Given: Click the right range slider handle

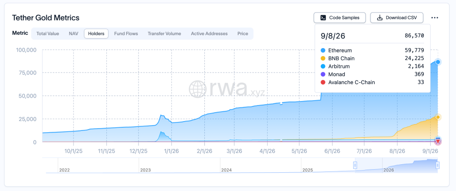Looking at the screenshot, I should pyautogui.click(x=437, y=166).
